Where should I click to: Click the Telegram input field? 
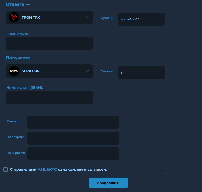pyautogui.click(x=73, y=154)
